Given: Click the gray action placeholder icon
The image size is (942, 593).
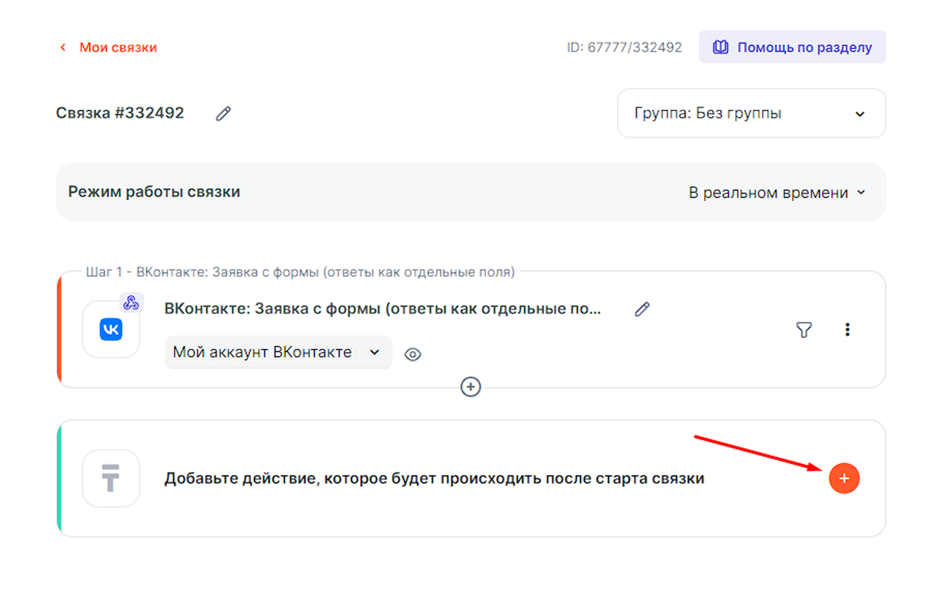Looking at the screenshot, I should click(111, 478).
